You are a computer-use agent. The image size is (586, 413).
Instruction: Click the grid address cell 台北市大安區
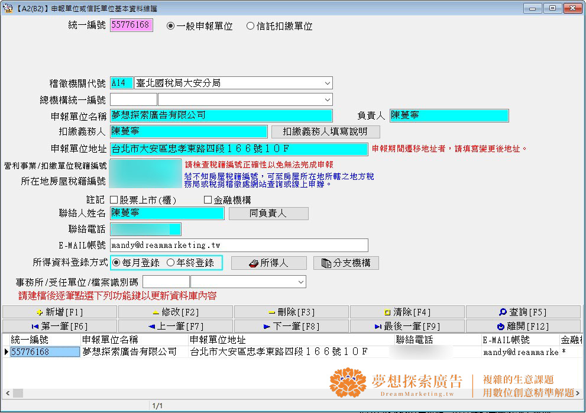tap(292, 351)
